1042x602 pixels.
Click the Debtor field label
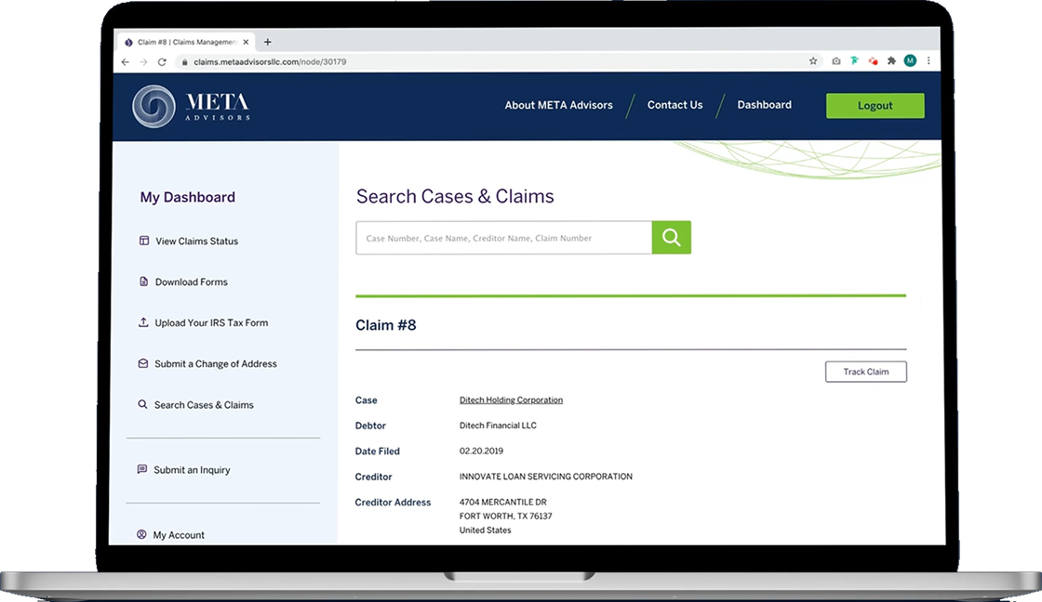[x=370, y=425]
